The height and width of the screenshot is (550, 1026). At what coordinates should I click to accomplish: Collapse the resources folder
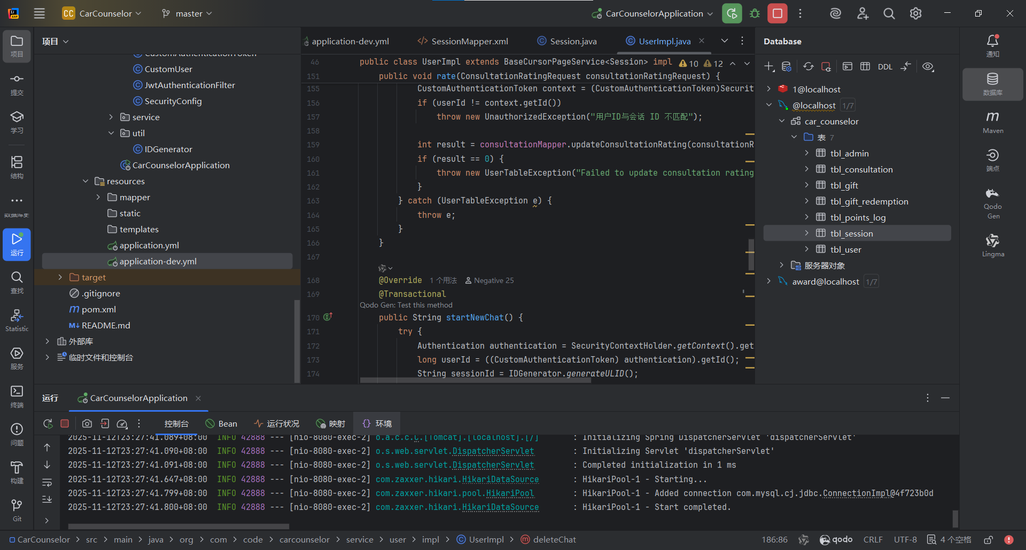click(x=85, y=181)
